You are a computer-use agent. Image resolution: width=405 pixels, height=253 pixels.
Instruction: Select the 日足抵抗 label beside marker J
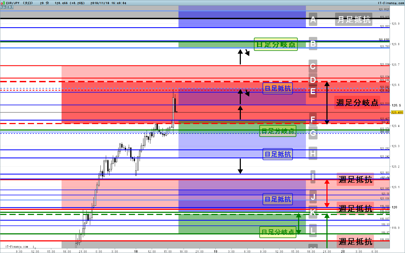point(278,199)
